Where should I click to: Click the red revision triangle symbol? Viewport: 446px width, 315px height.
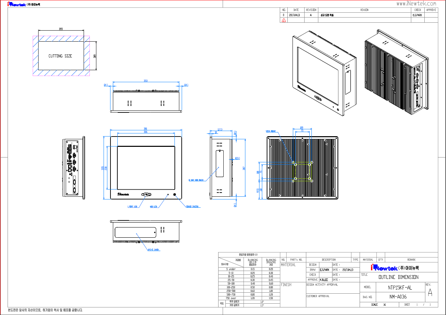tap(284, 20)
